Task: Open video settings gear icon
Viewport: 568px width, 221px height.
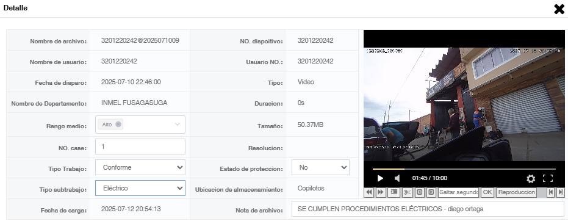Action: (x=531, y=178)
